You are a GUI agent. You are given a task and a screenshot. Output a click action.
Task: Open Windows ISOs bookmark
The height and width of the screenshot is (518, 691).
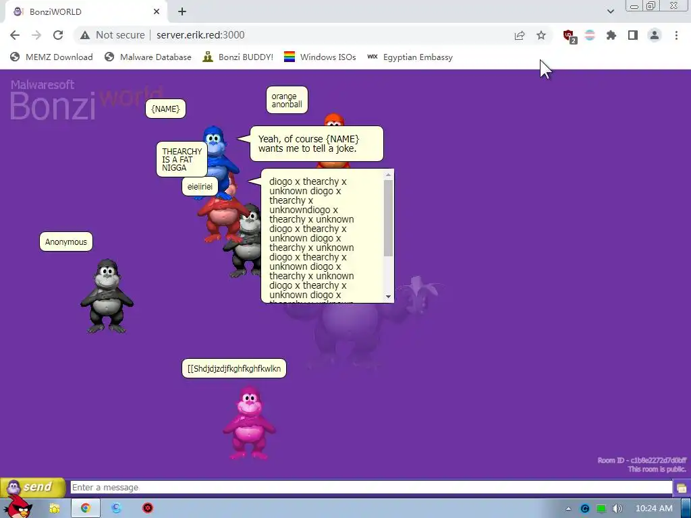tap(320, 57)
